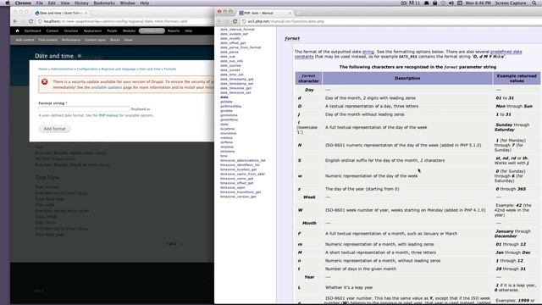Viewport: 542px width, 305px height.
Task: Click Regional and language breadcrumb link
Action: click(x=119, y=69)
